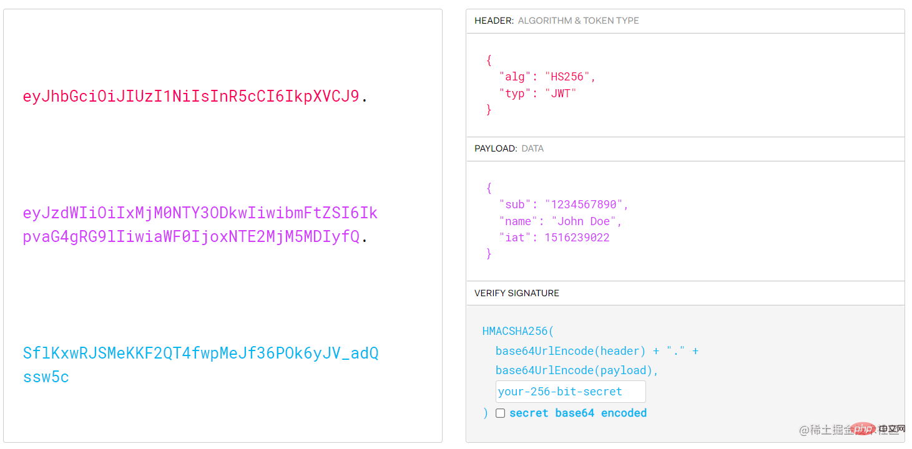Click the opening brace of the payload JSON
Screen dimensions: 912x449
(x=489, y=188)
